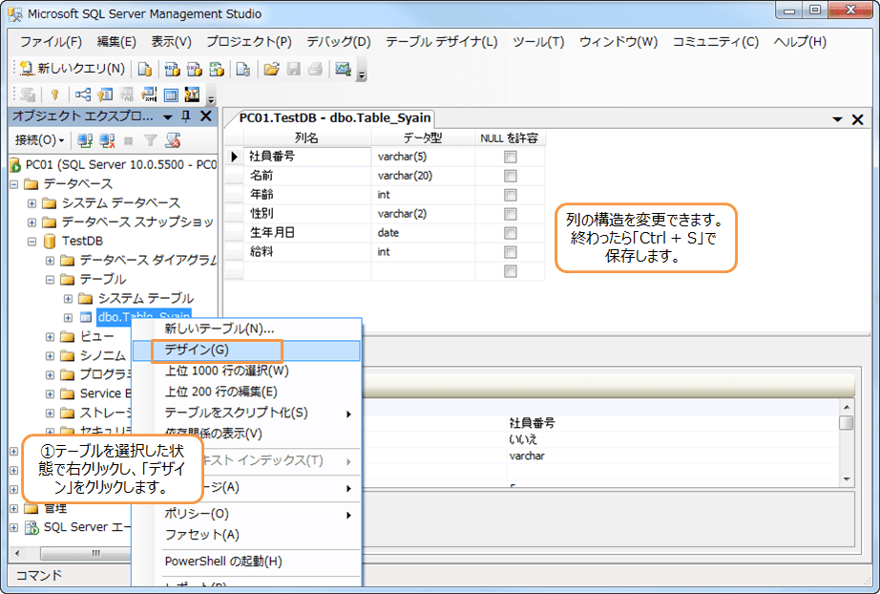Viewport: 880px width, 594px height.
Task: Close the Object Explorer panel
Action: [x=206, y=117]
